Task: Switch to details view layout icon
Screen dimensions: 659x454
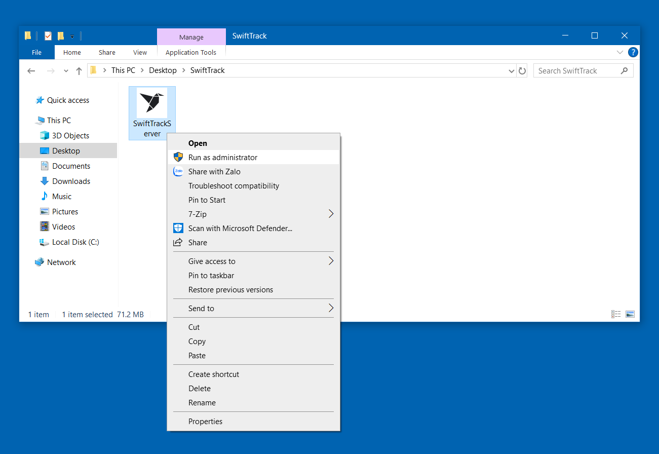Action: (x=616, y=314)
